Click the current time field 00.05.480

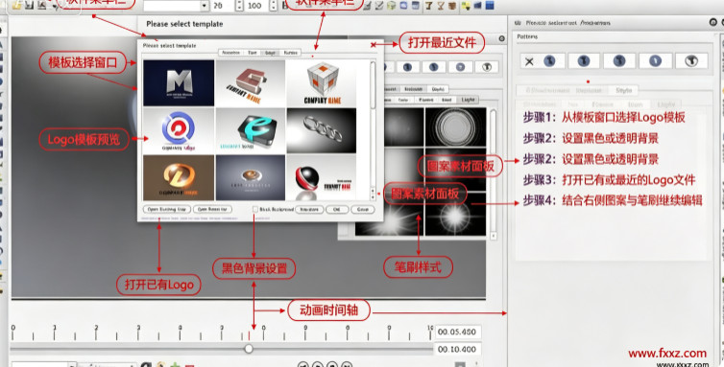coord(458,332)
